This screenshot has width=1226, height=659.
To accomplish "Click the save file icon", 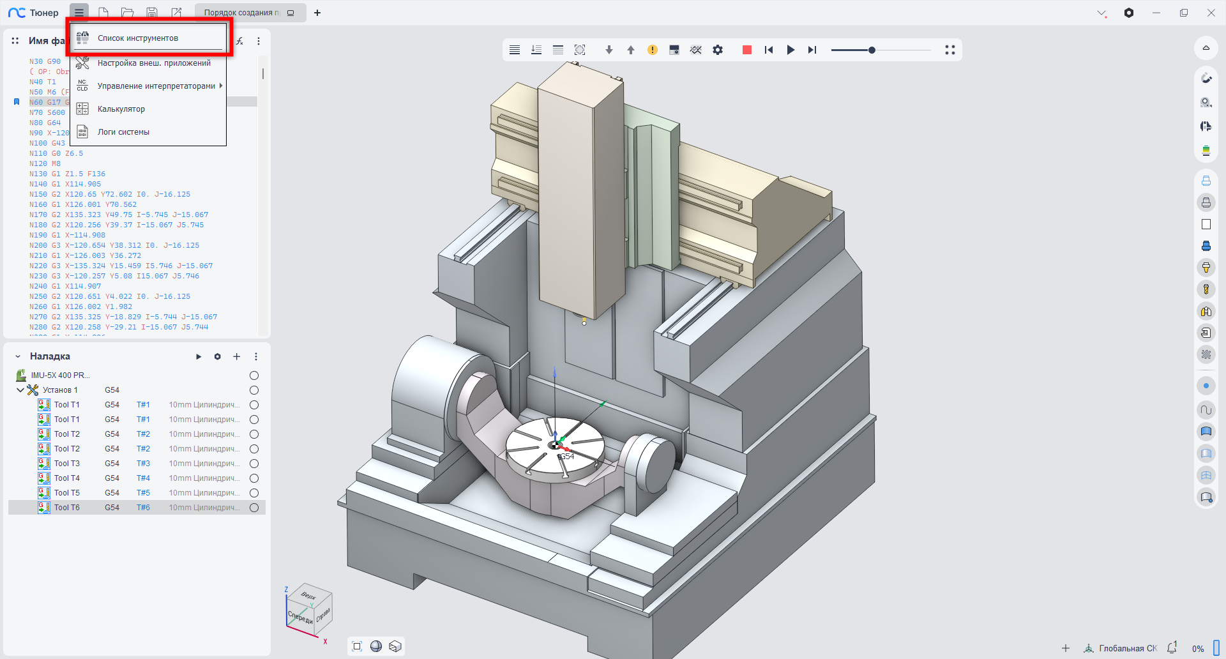I will tap(152, 13).
